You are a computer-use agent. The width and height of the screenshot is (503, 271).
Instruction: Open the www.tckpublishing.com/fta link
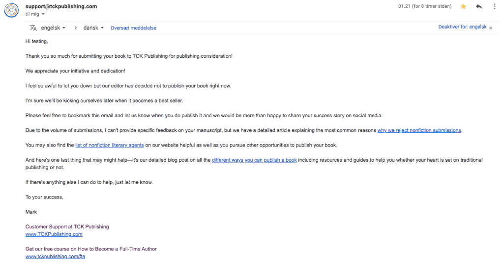55,256
